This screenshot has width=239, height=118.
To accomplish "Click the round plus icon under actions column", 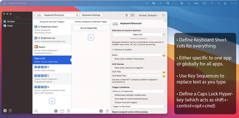I will [101, 111].
